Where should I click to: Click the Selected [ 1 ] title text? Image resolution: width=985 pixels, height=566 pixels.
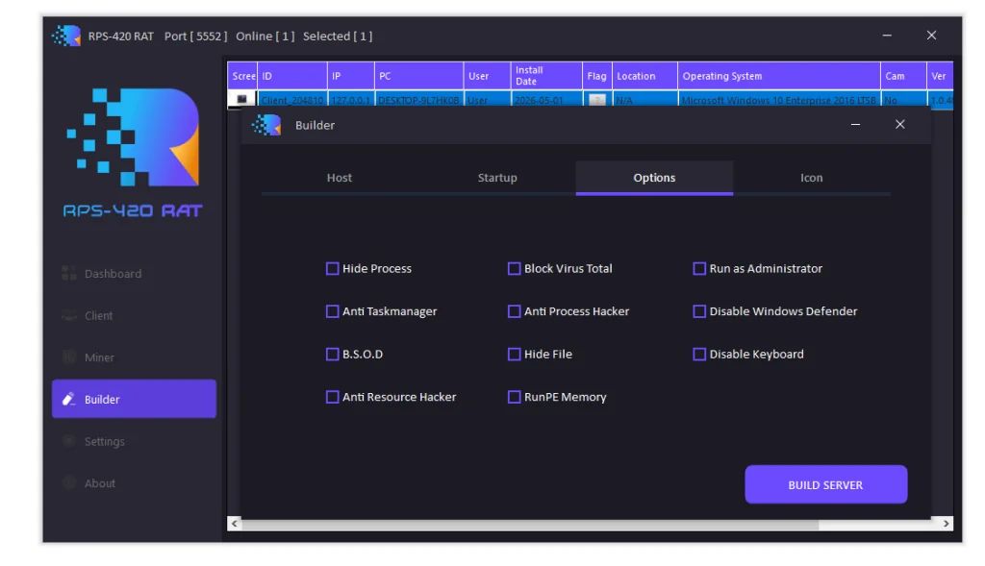coord(338,37)
